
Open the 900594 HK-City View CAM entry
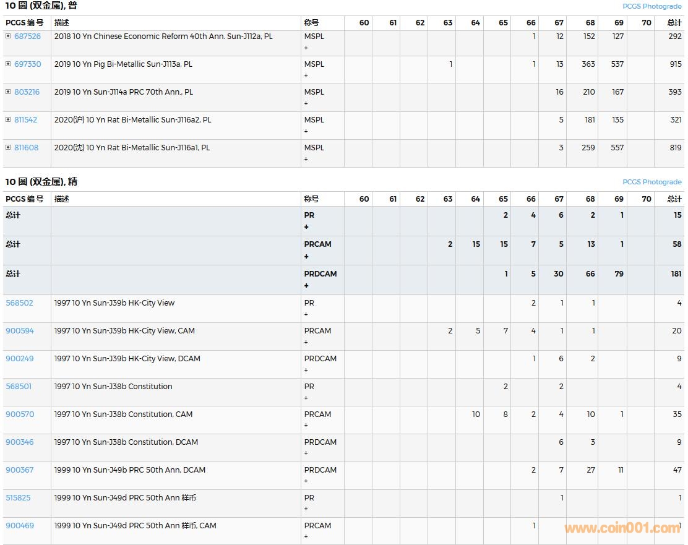(20, 331)
